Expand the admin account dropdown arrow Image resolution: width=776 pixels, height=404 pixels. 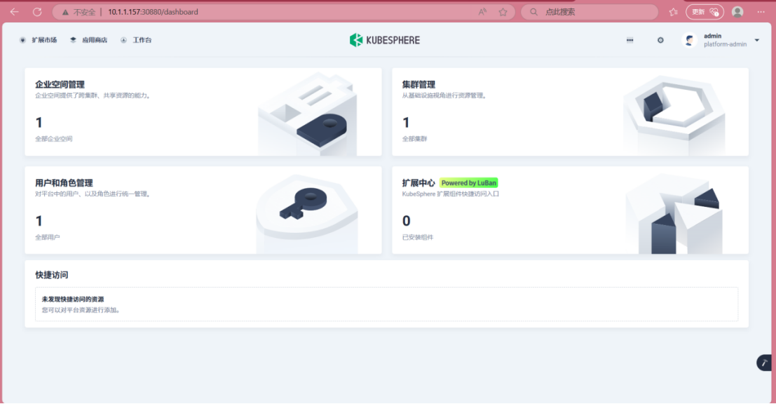756,40
